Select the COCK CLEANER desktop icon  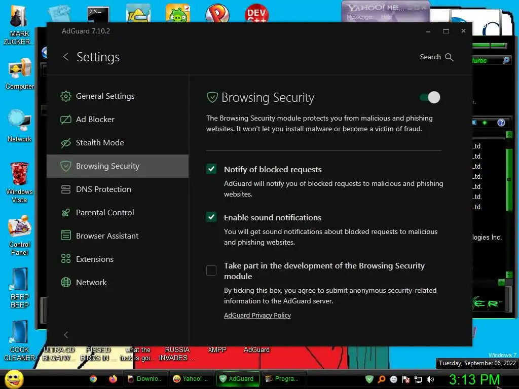point(19,341)
